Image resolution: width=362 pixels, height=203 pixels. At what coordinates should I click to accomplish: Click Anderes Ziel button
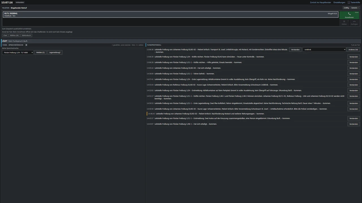point(353,50)
